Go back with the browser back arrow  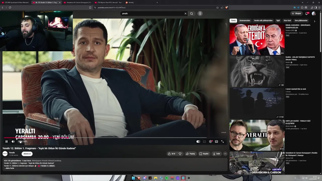(x=3, y=8)
